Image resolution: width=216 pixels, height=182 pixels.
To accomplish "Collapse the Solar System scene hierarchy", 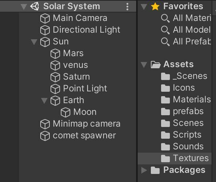I will (x=24, y=7).
